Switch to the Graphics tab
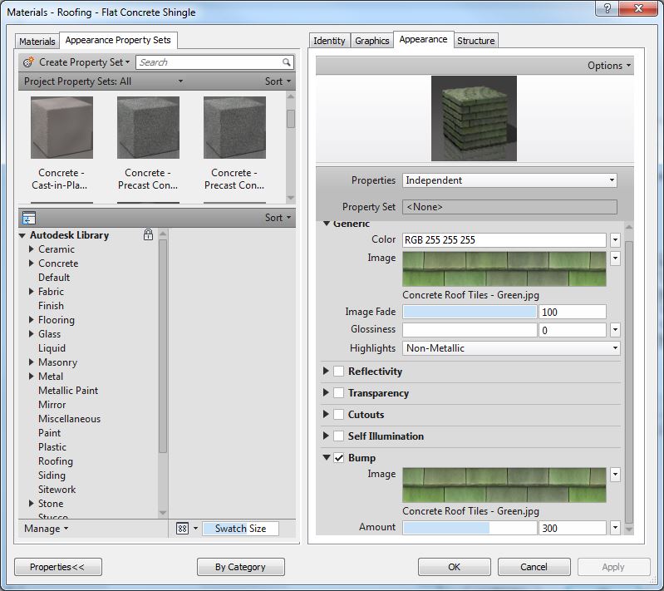664x591 pixels. pyautogui.click(x=371, y=41)
